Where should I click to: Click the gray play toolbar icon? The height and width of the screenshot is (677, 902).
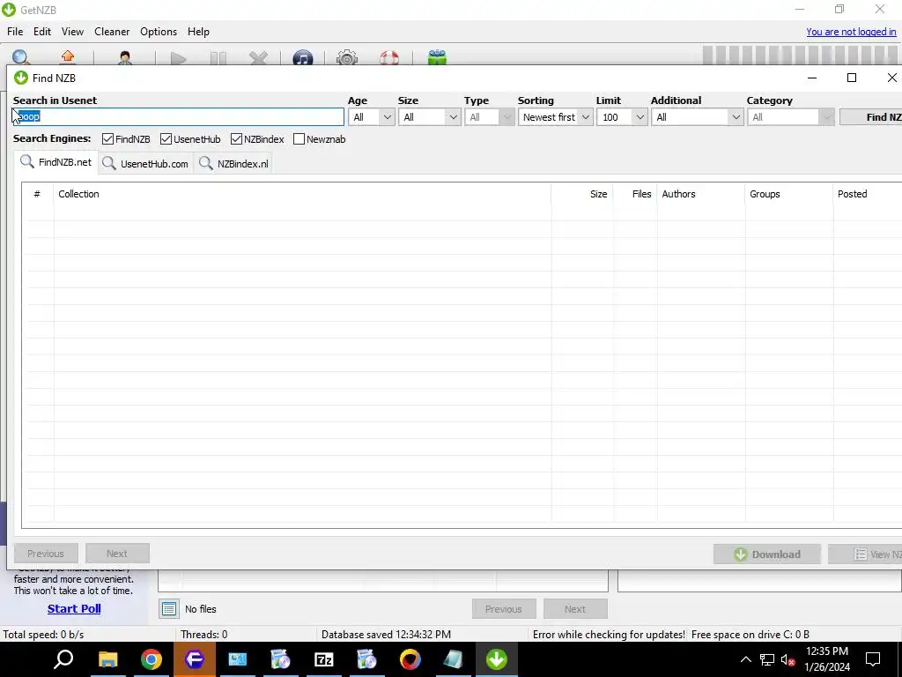click(x=178, y=57)
